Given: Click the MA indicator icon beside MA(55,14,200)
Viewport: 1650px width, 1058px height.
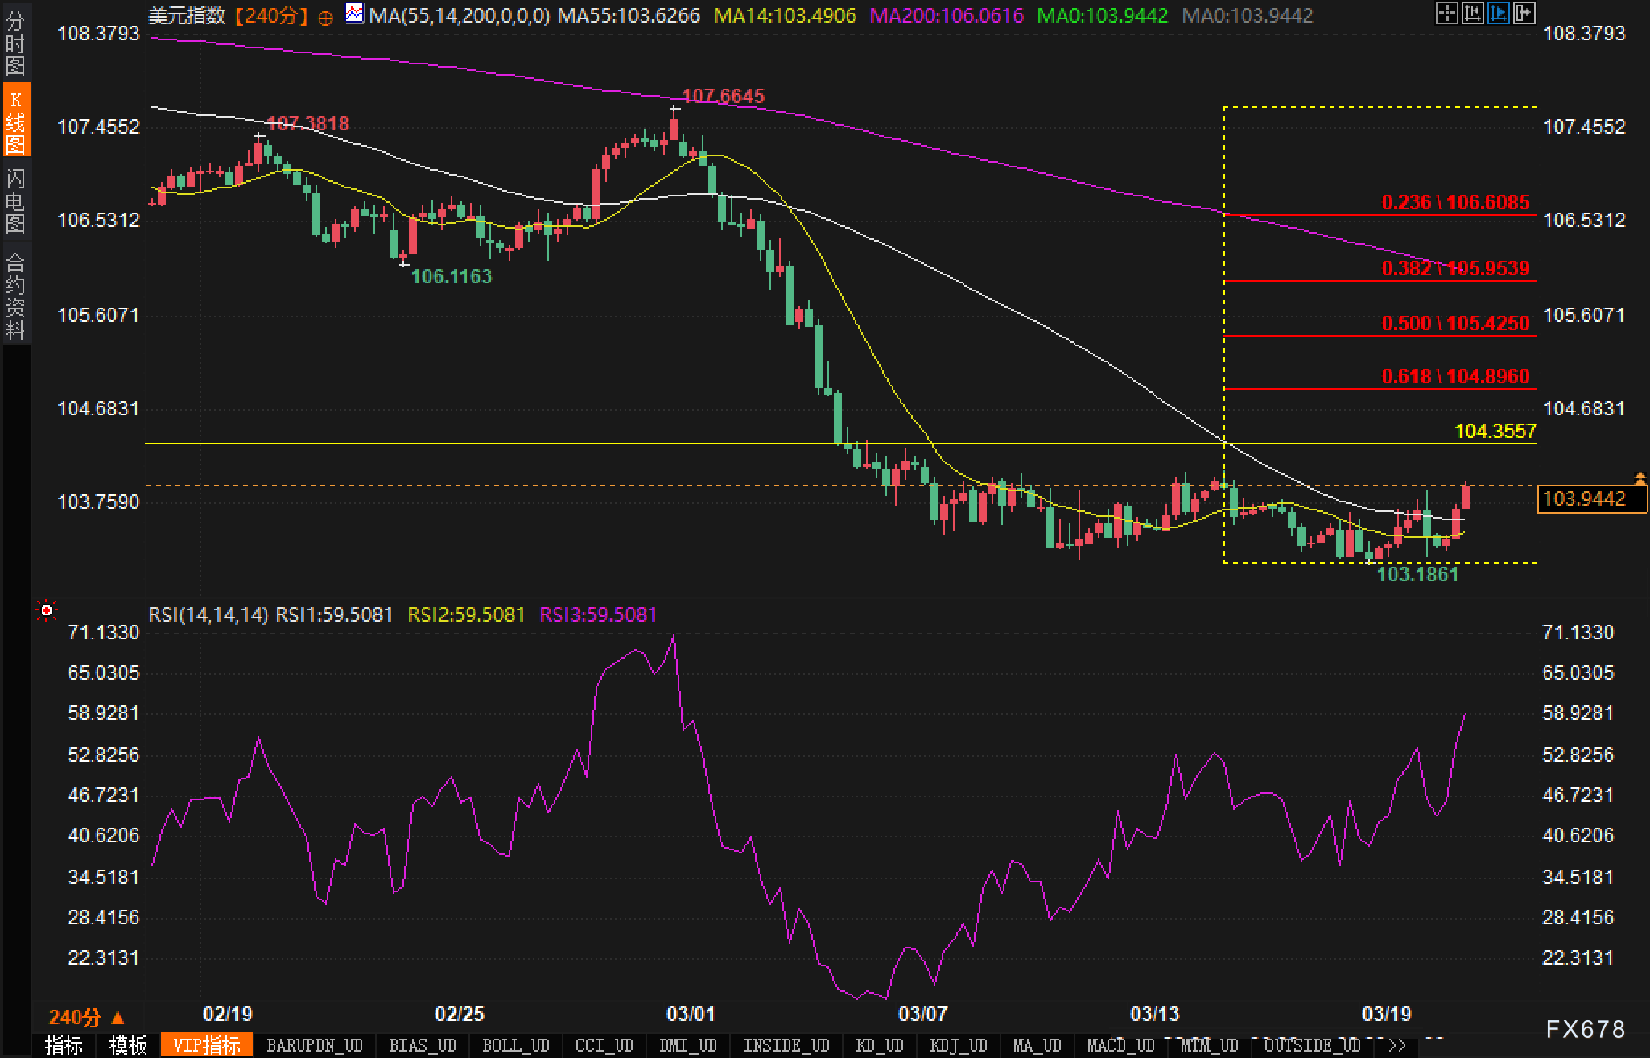Looking at the screenshot, I should tap(354, 14).
